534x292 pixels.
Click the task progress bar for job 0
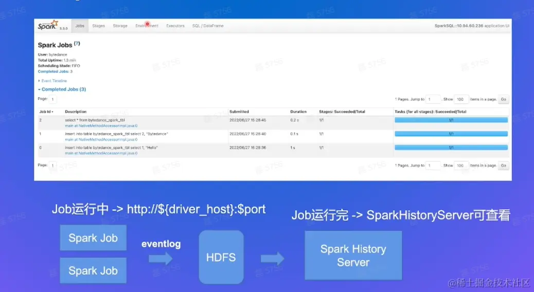coord(451,148)
